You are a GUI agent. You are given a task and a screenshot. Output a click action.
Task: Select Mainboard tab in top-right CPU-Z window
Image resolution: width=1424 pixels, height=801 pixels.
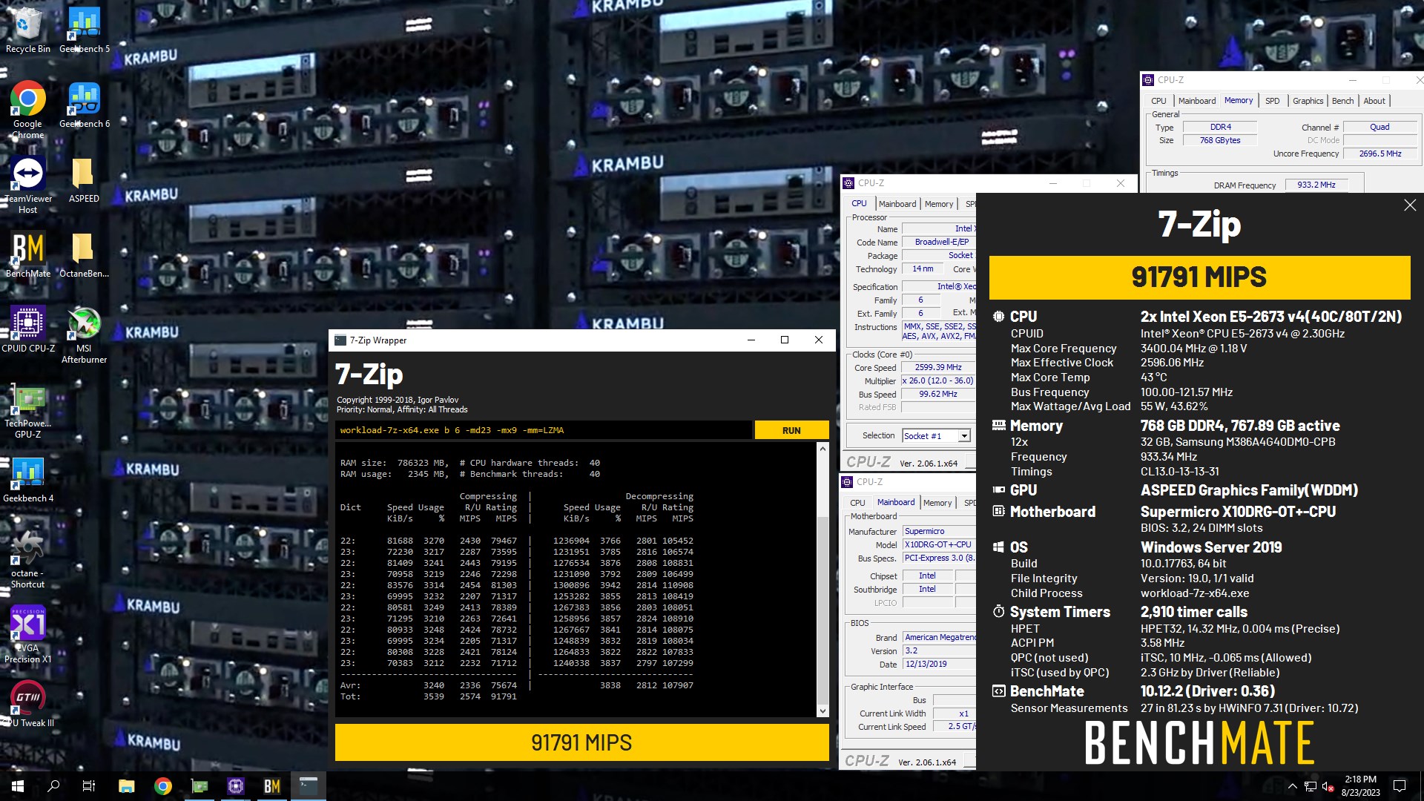(x=1196, y=101)
